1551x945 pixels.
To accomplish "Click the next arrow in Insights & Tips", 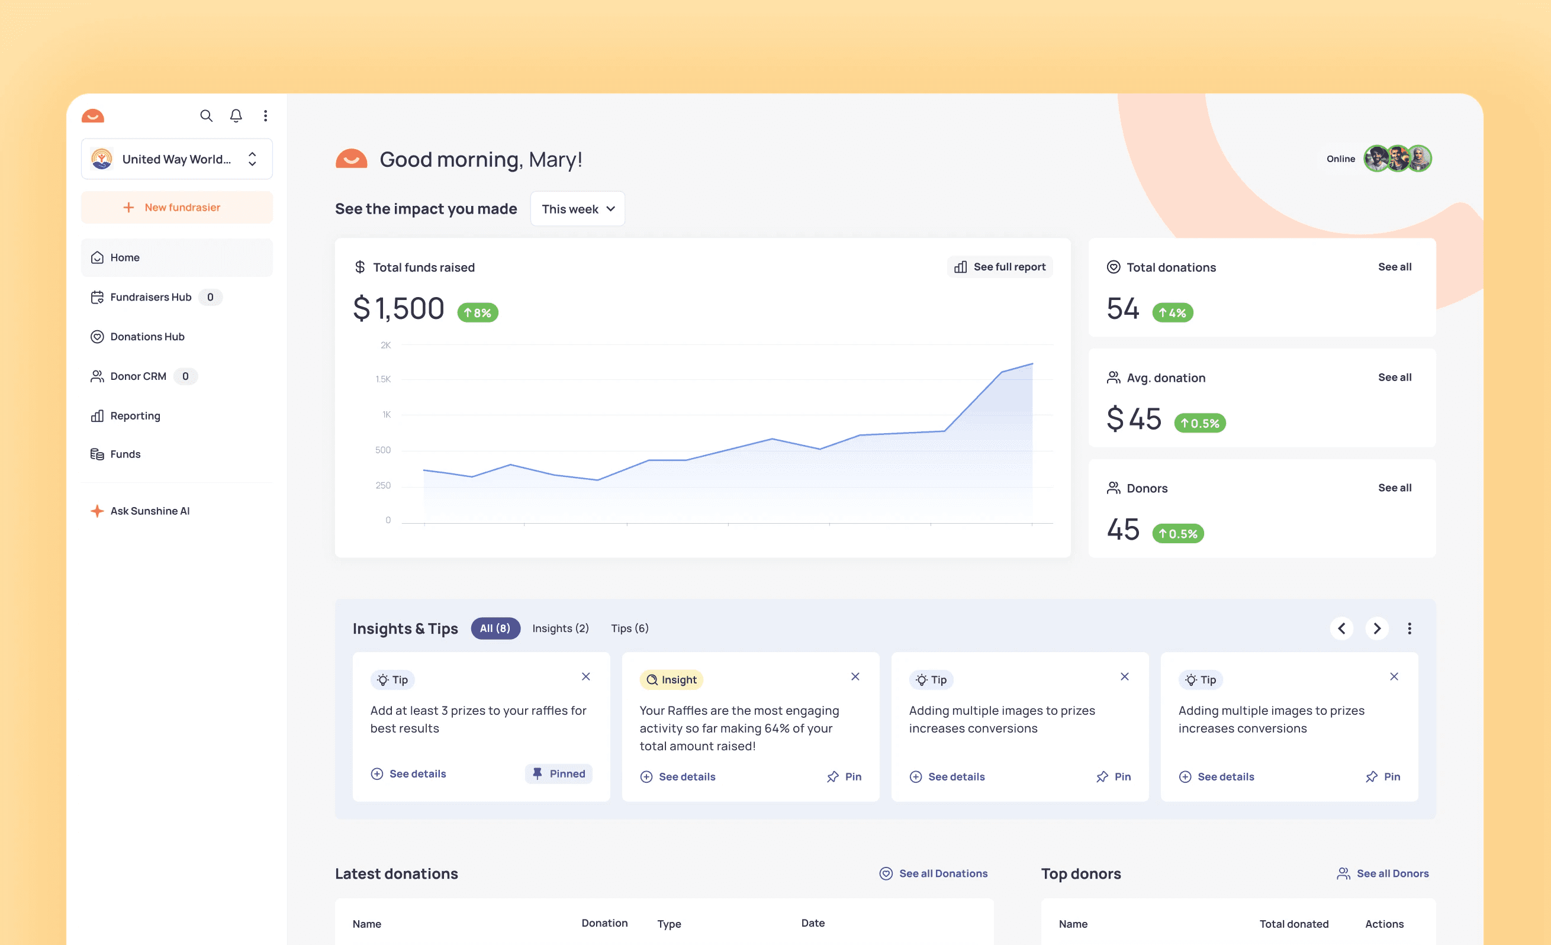I will click(1376, 628).
